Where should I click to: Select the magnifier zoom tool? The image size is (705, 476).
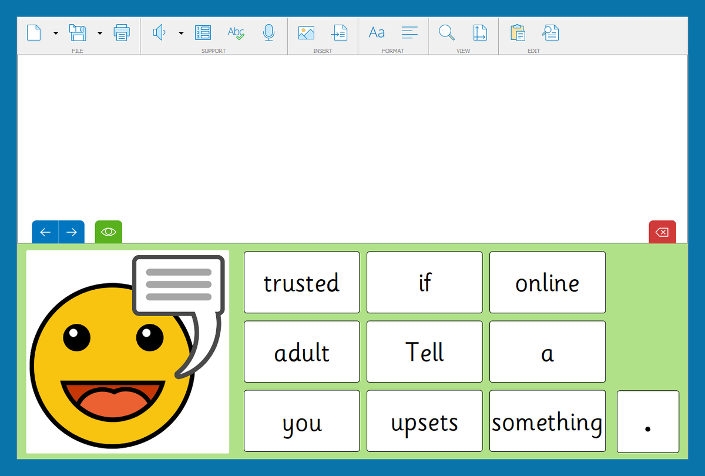(x=446, y=33)
